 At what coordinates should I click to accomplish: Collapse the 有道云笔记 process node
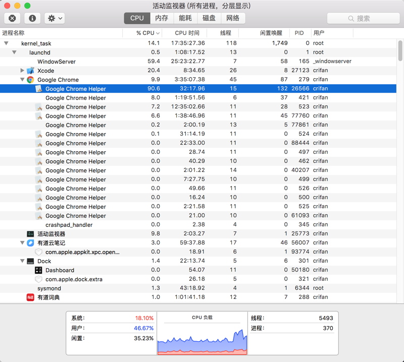22,243
